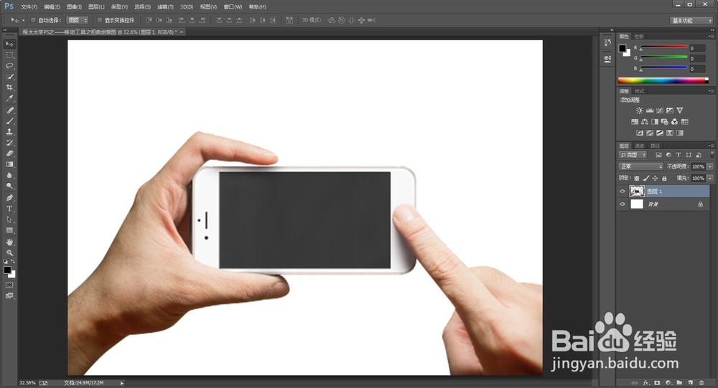
Task: Click the Delete Layer trash icon
Action: tap(701, 383)
